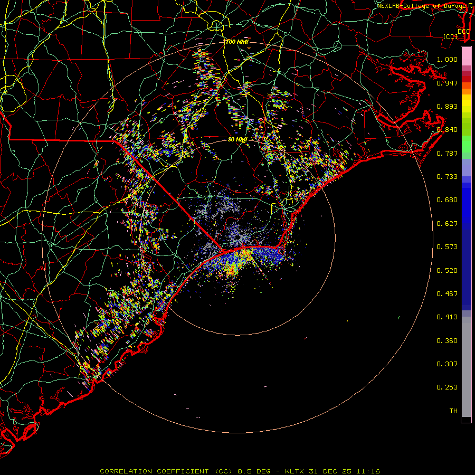Viewport: 475px width, 475px height.
Task: Pick the pink top segment of color bar
Action: [466, 56]
